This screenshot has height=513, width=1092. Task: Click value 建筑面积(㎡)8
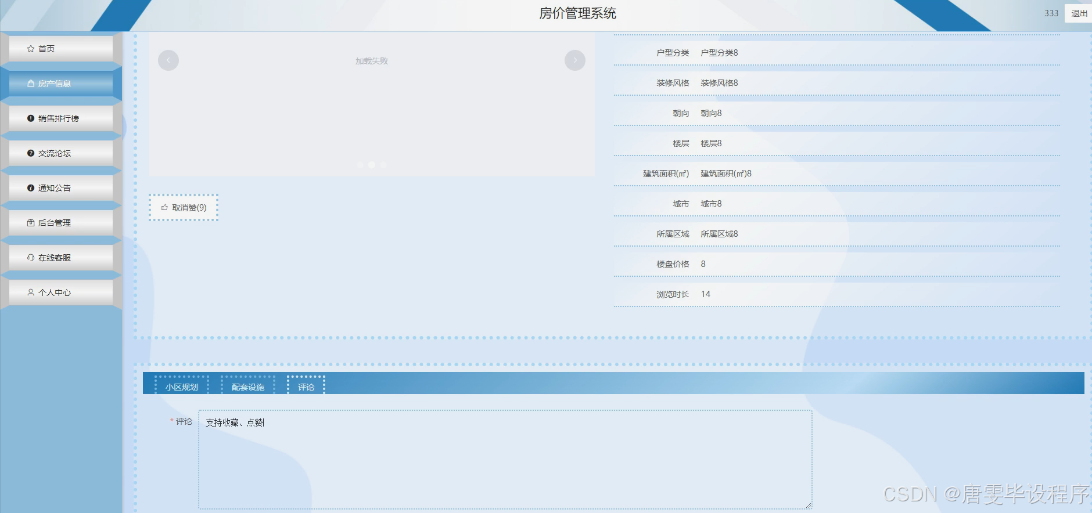(726, 174)
